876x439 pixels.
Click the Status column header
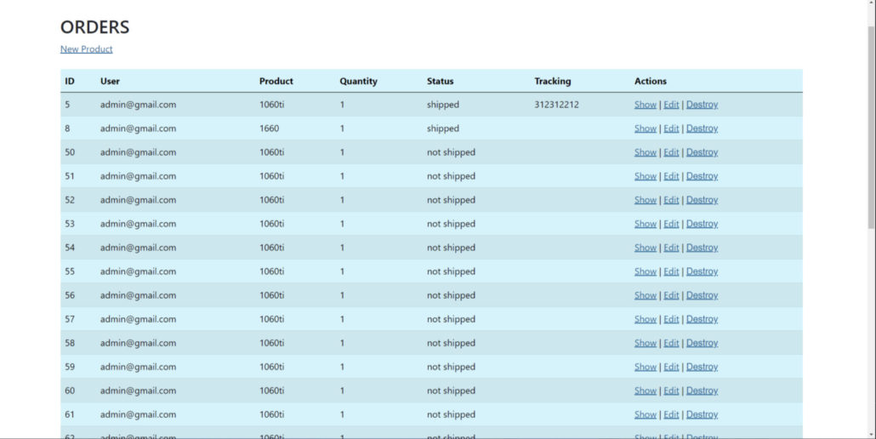click(x=441, y=81)
